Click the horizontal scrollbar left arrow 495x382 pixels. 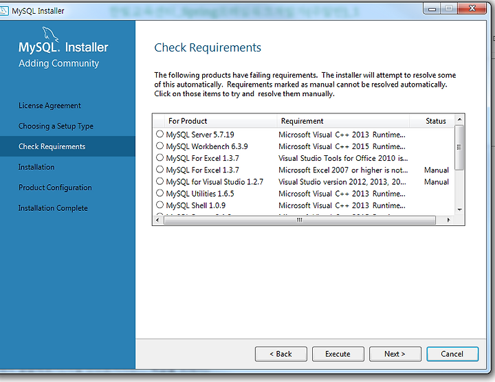[x=158, y=220]
